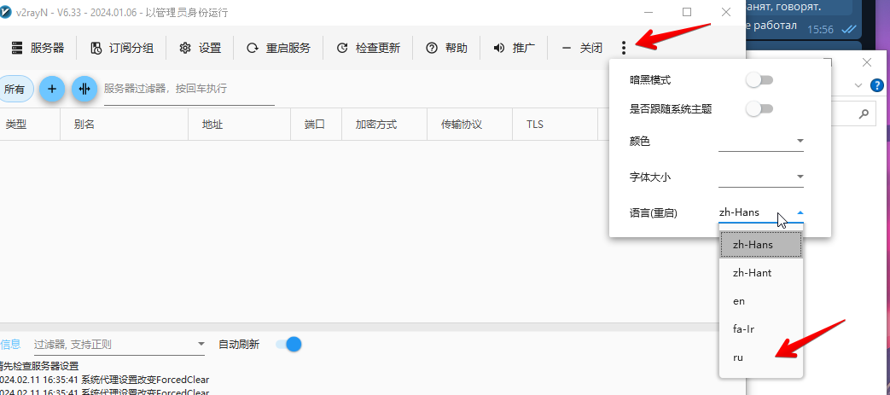
Task: Click the three-dot more options icon
Action: [625, 49]
